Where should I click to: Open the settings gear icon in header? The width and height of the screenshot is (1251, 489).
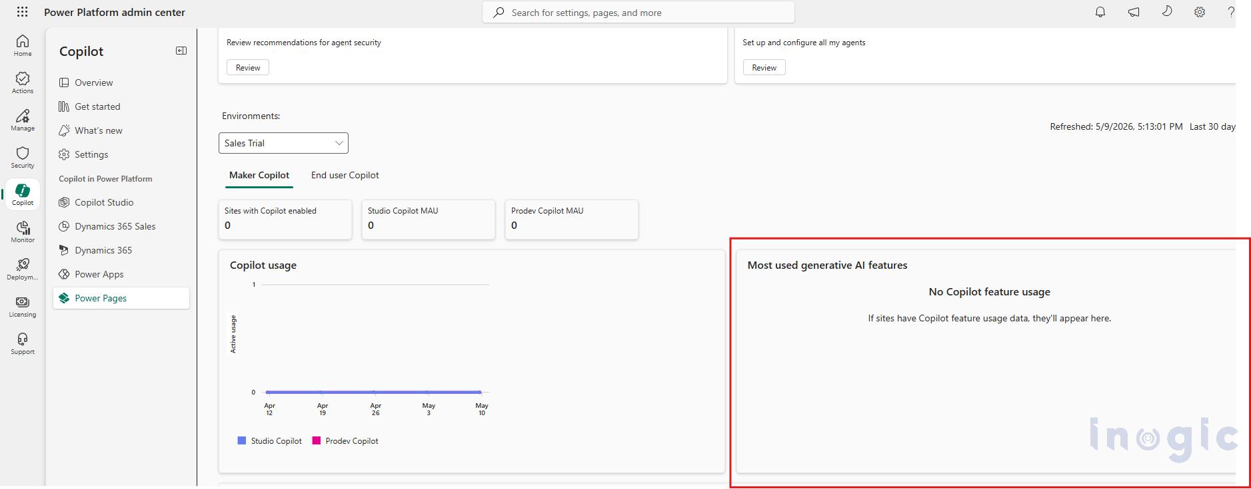[1200, 12]
